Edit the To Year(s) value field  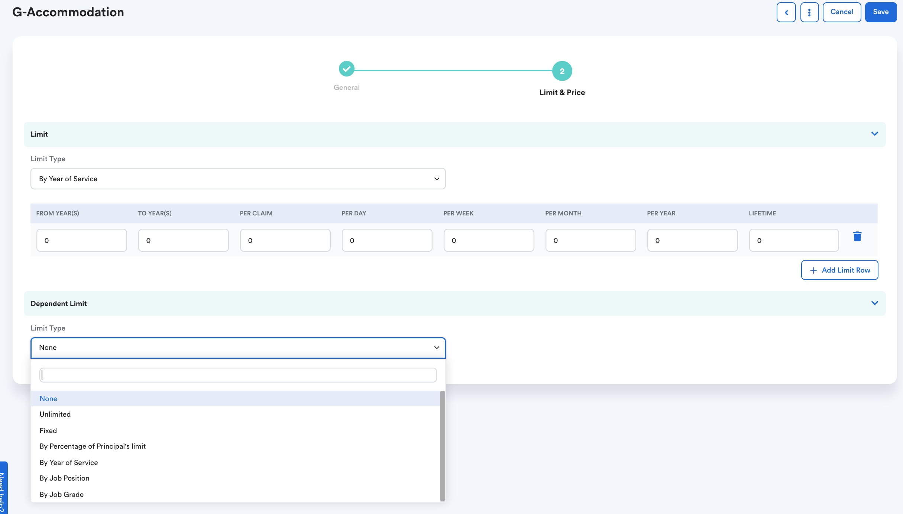(x=184, y=240)
